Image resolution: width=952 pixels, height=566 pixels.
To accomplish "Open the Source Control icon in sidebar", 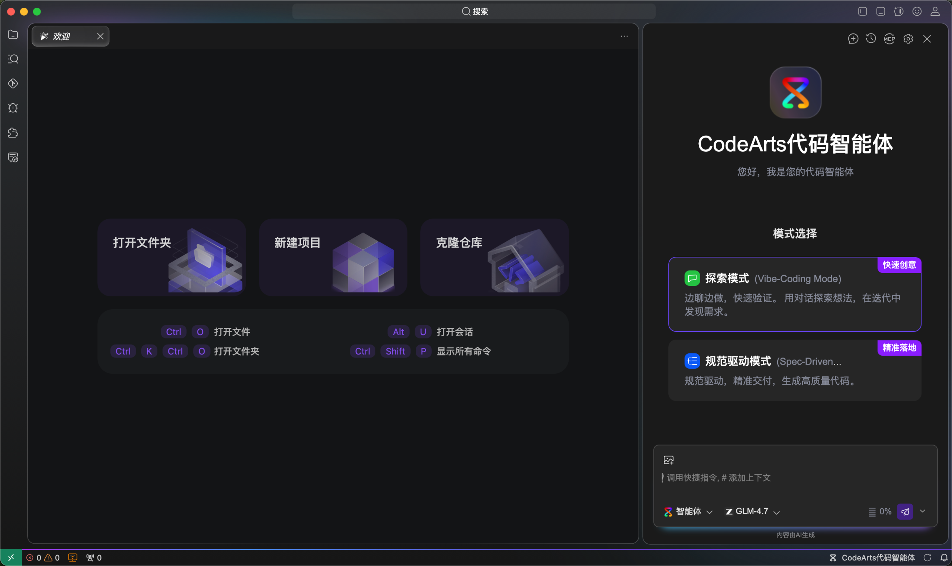I will point(13,84).
